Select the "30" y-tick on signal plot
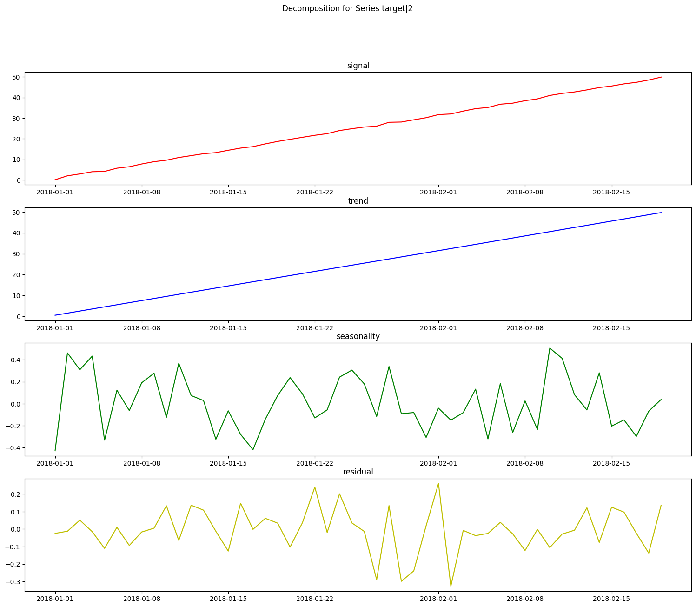Screen dimensions: 696x607 click(x=16, y=118)
